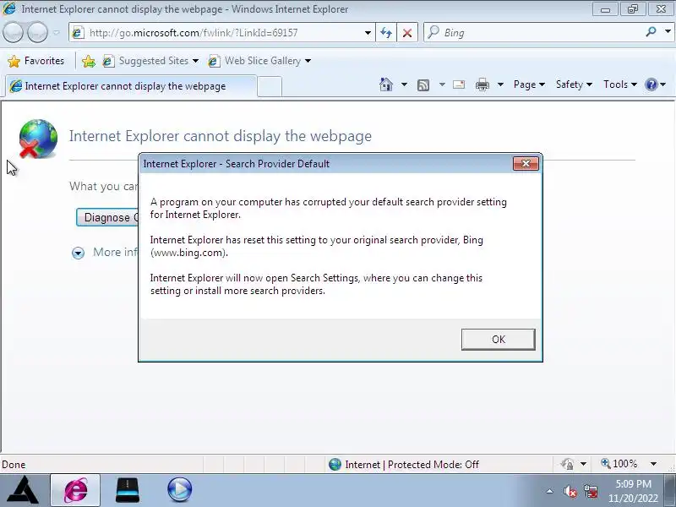Expand the Print dropdown arrow
The height and width of the screenshot is (507, 676).
[500, 84]
